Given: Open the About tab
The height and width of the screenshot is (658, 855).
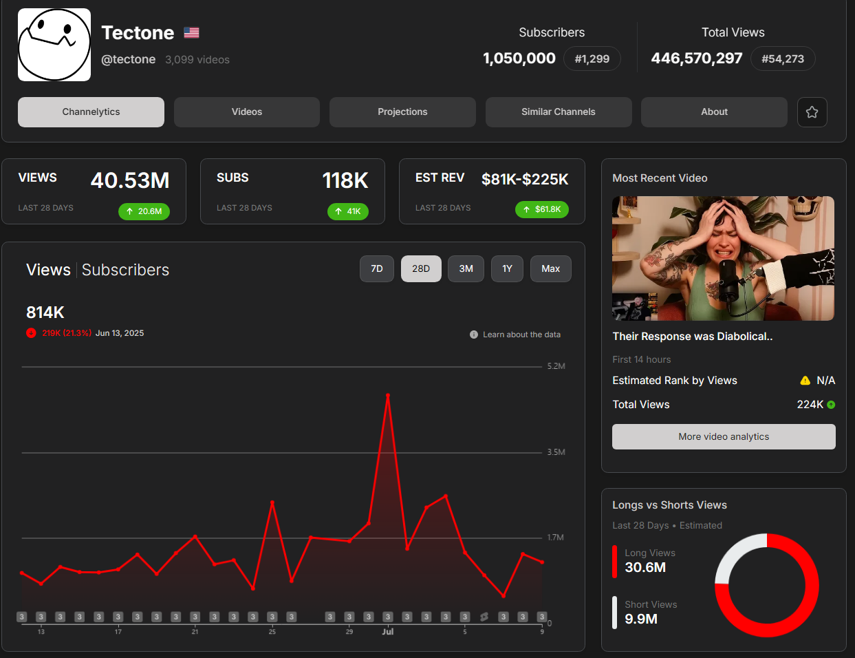Looking at the screenshot, I should tap(714, 112).
